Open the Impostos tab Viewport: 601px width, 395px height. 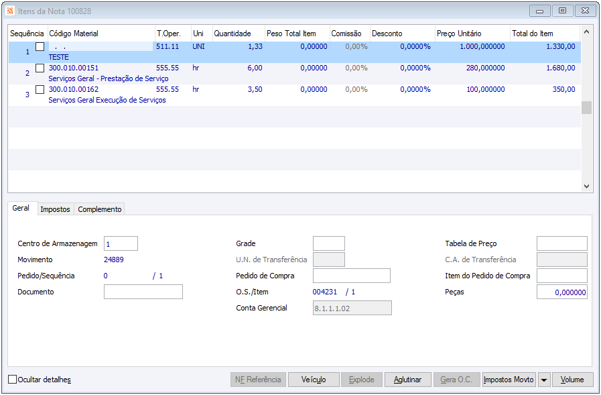coord(55,209)
